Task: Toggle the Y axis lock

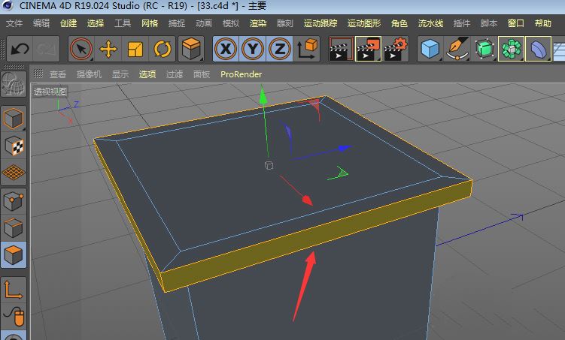Action: (x=253, y=49)
